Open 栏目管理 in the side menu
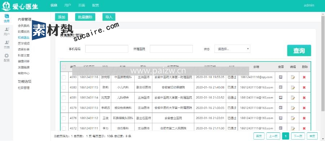 click(x=24, y=88)
